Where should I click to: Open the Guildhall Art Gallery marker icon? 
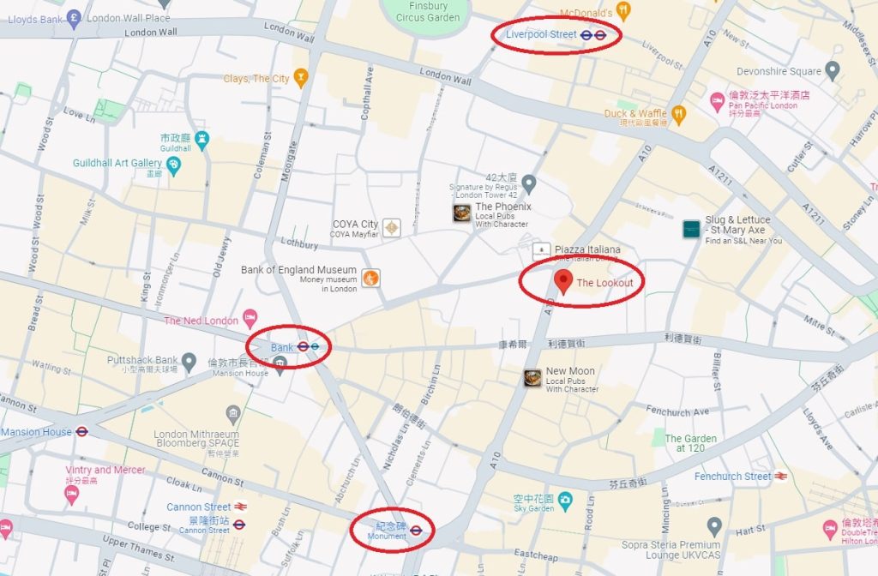coord(174,165)
